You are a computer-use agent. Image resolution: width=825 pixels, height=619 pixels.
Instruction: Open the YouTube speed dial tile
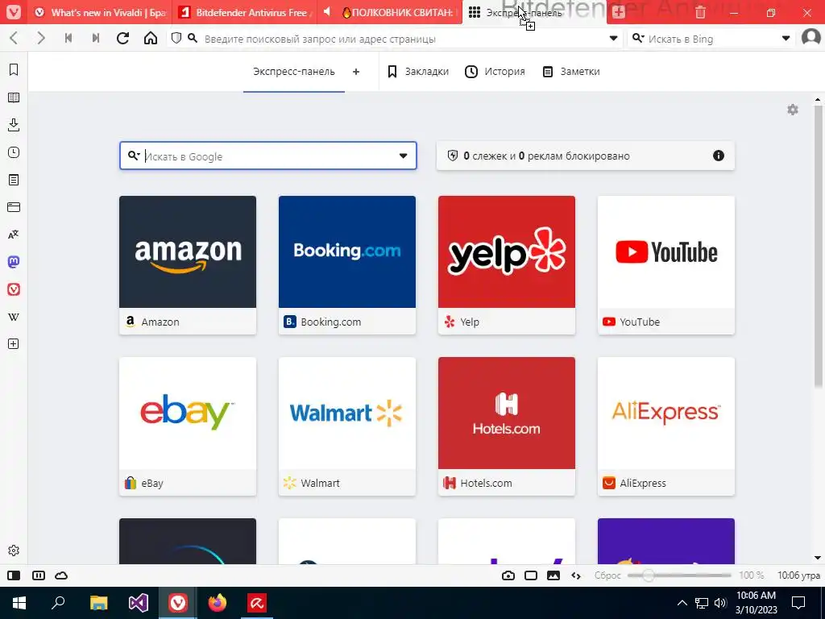coord(666,264)
